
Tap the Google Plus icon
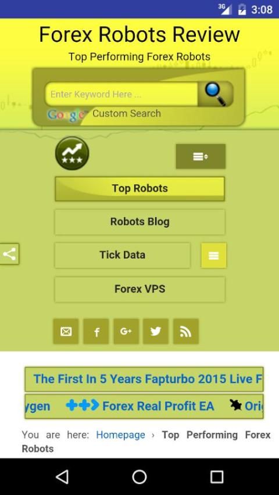126,331
